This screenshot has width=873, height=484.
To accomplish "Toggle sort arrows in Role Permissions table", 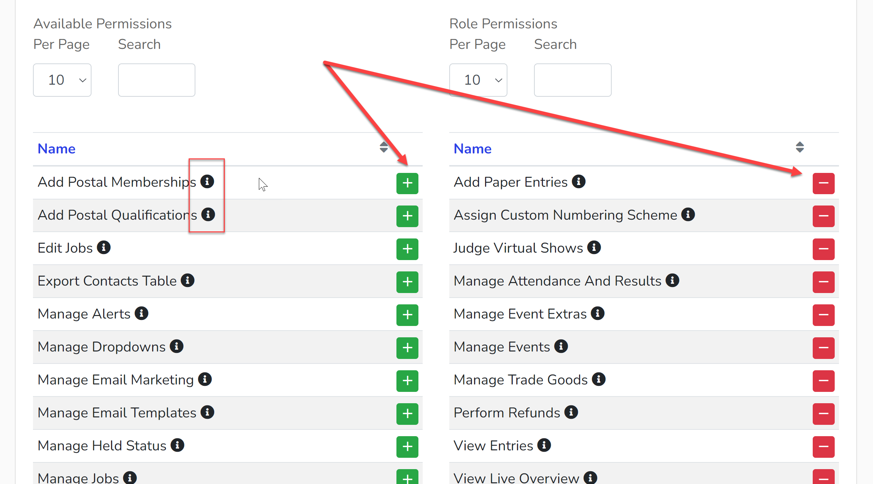I will tap(800, 147).
